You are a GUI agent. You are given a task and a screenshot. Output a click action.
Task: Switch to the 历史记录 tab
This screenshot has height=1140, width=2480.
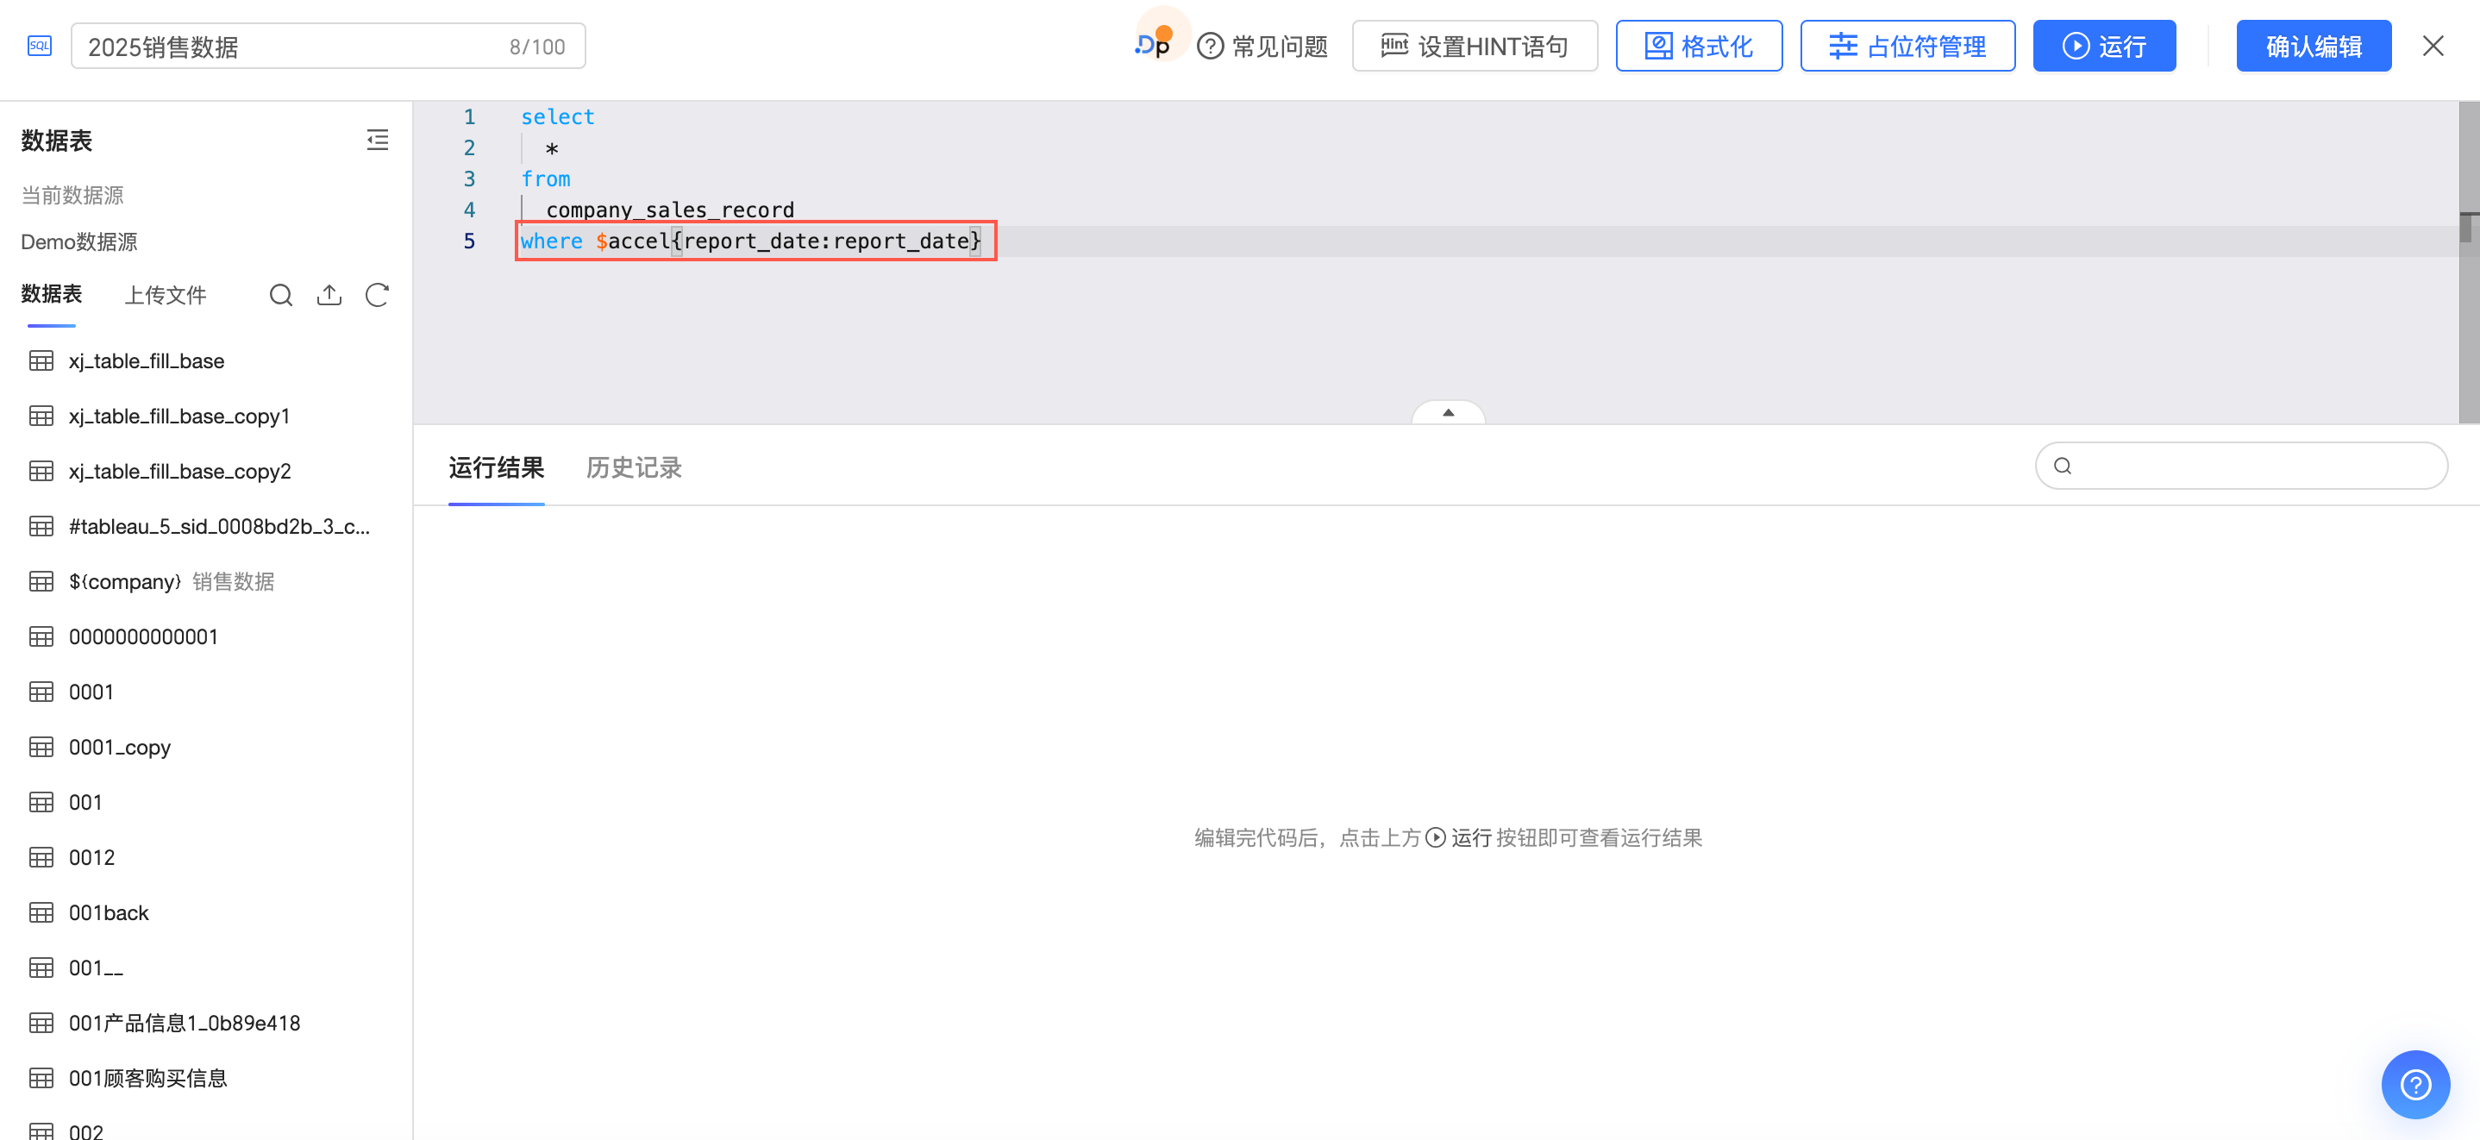634,468
